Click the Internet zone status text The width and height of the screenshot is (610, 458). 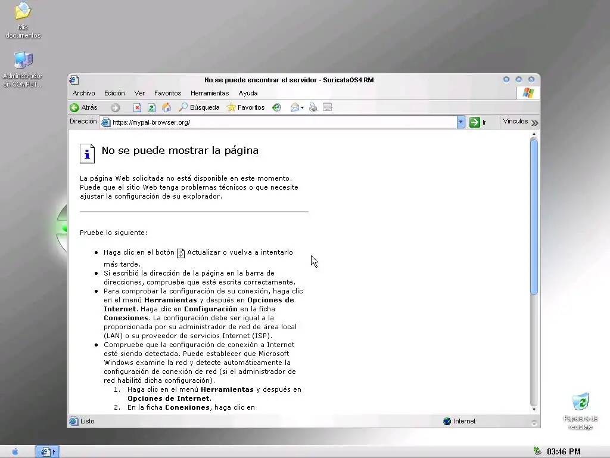(x=465, y=421)
